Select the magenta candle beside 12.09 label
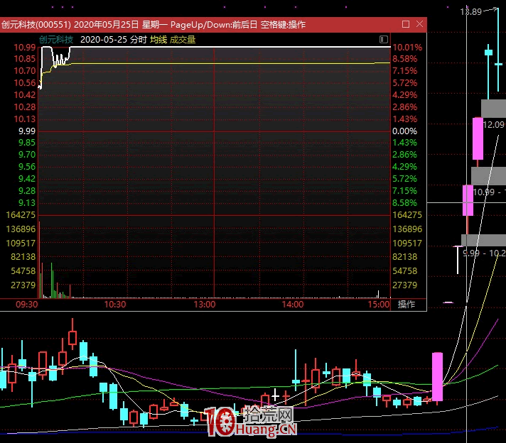 coord(478,138)
